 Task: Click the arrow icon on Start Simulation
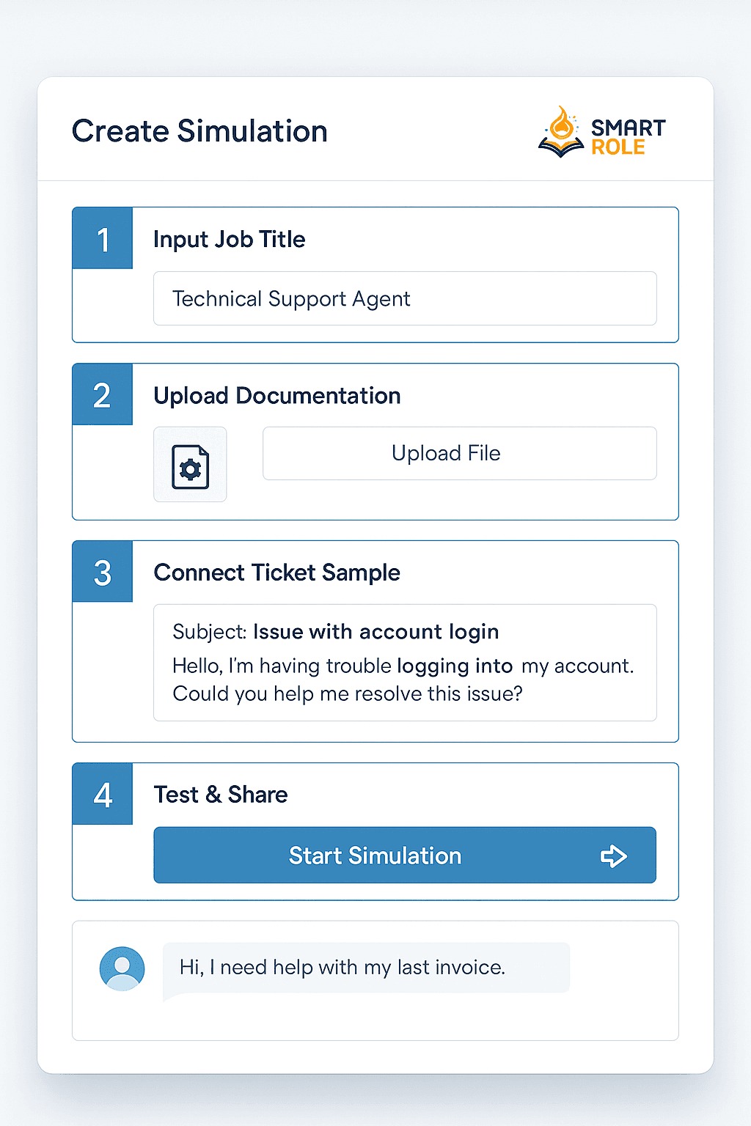point(614,855)
